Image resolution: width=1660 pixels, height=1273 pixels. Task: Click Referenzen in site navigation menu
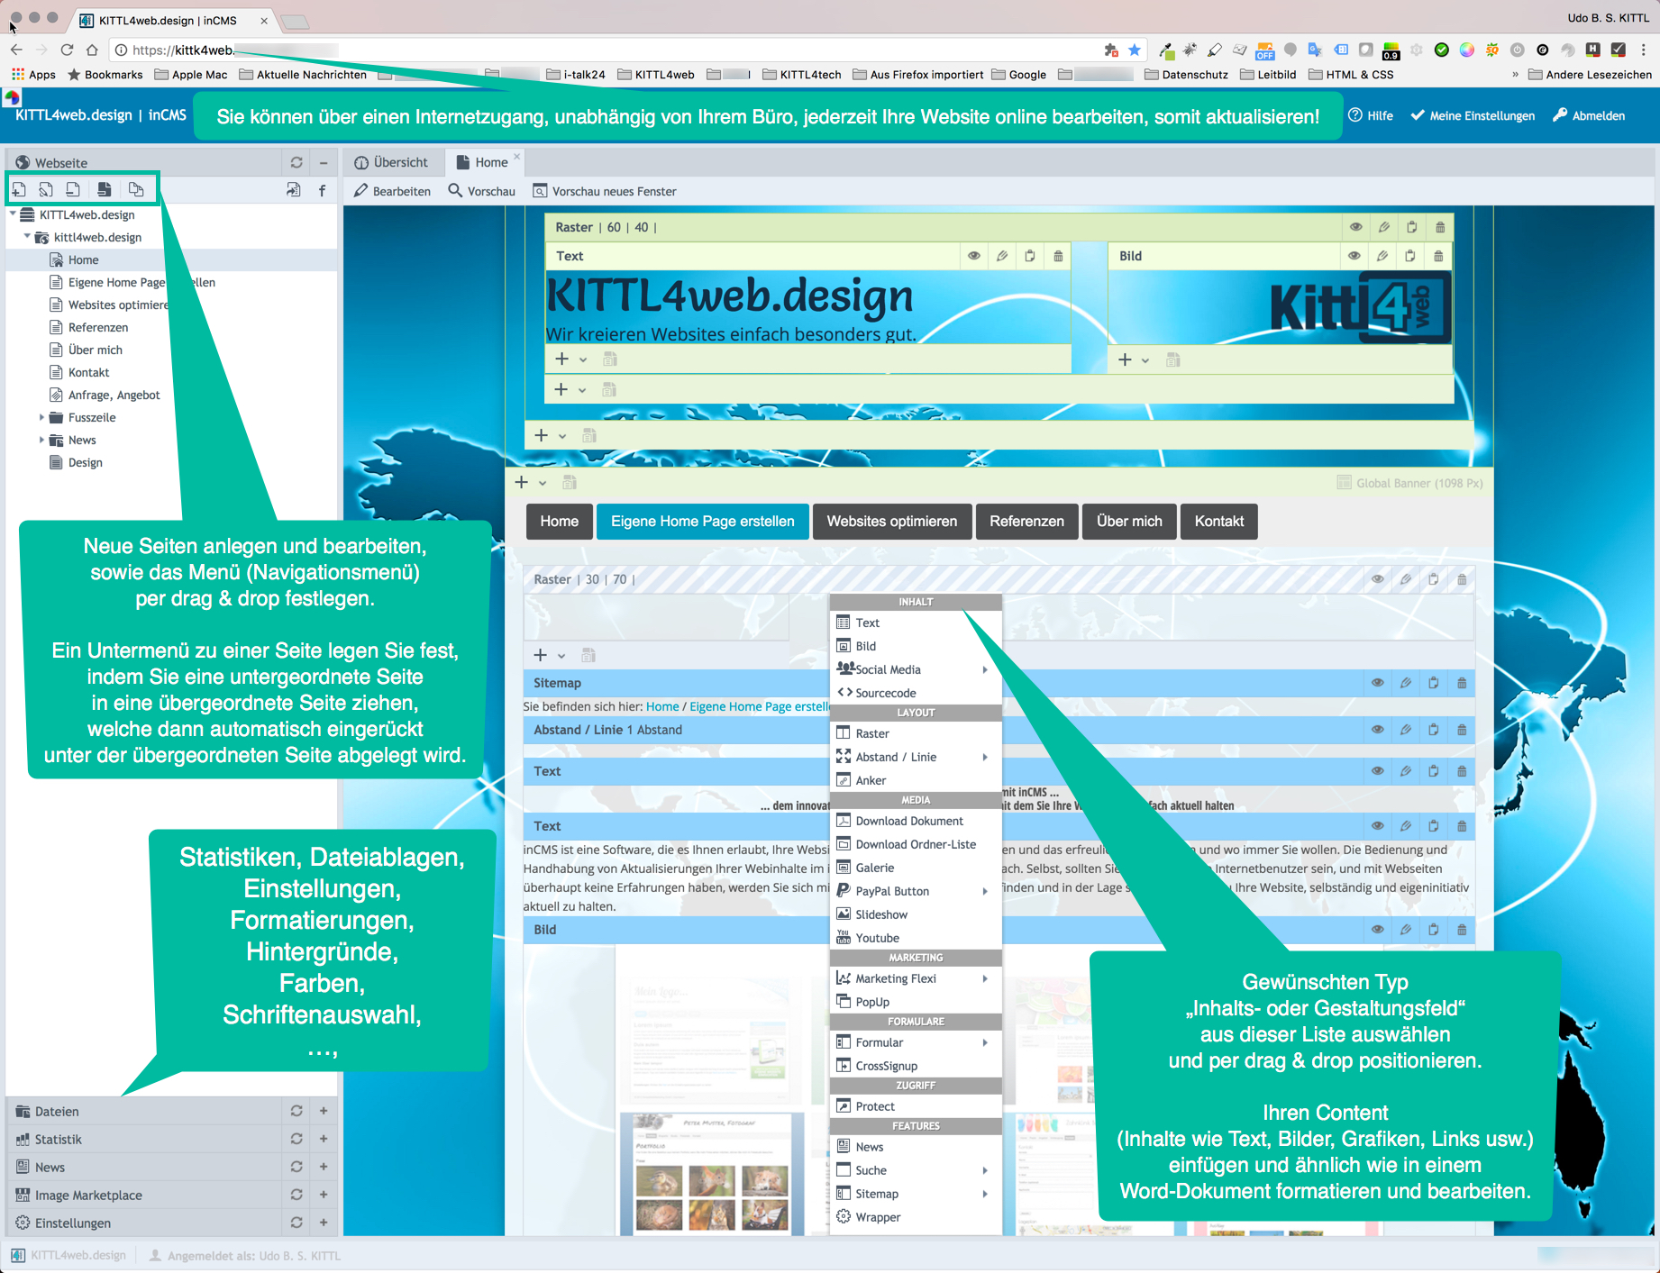1026,521
